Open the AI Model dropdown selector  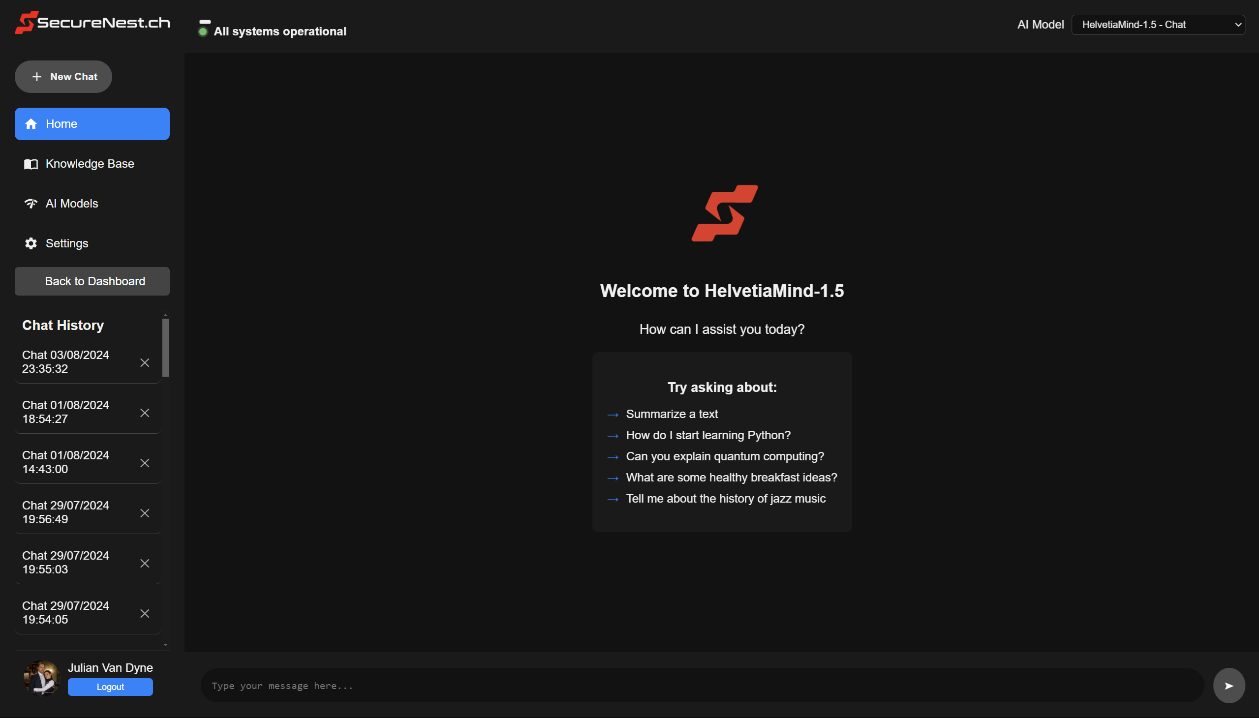1158,25
